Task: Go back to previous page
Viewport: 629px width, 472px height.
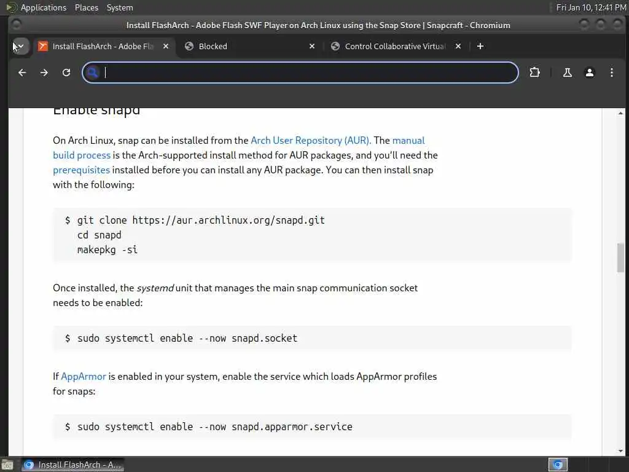Action: (x=22, y=73)
